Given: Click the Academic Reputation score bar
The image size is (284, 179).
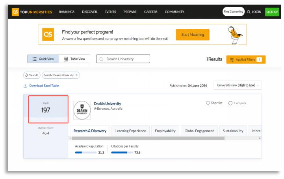Looking at the screenshot, I should point(85,153).
